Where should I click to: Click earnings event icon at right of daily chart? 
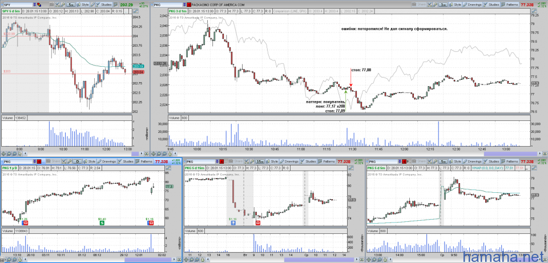[151, 223]
